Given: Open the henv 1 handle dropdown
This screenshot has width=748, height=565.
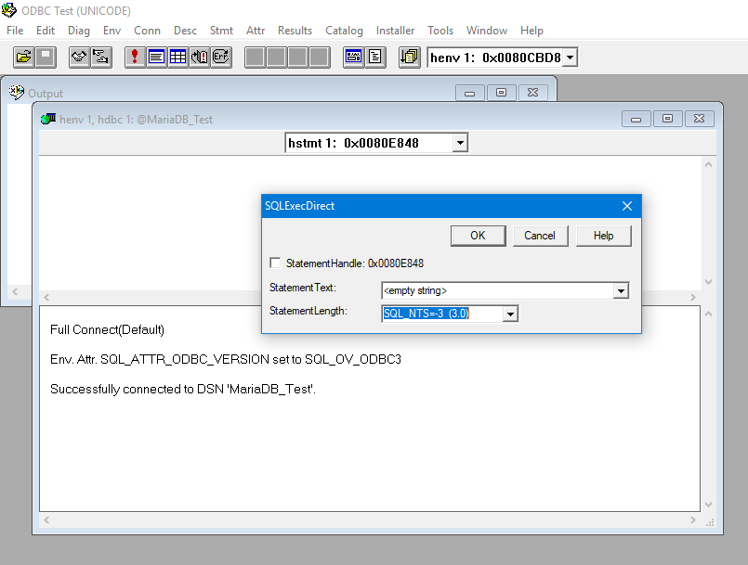Looking at the screenshot, I should click(570, 58).
